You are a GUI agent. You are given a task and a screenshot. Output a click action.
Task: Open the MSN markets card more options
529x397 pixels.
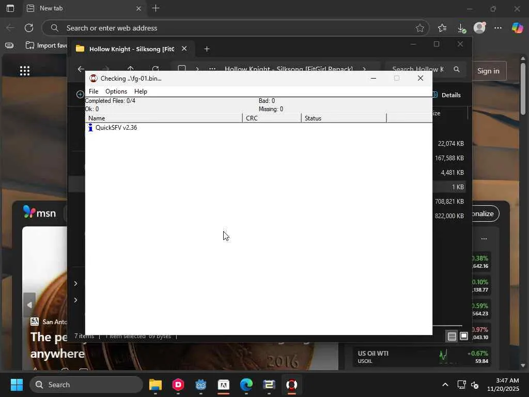(484, 239)
